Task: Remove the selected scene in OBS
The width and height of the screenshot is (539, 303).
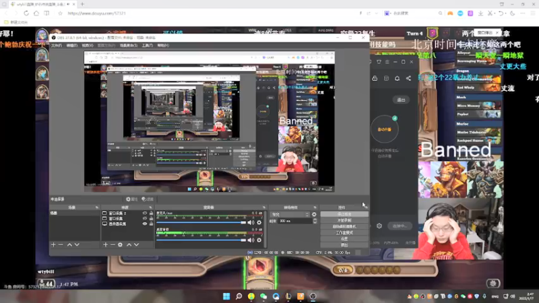Action: (x=61, y=244)
